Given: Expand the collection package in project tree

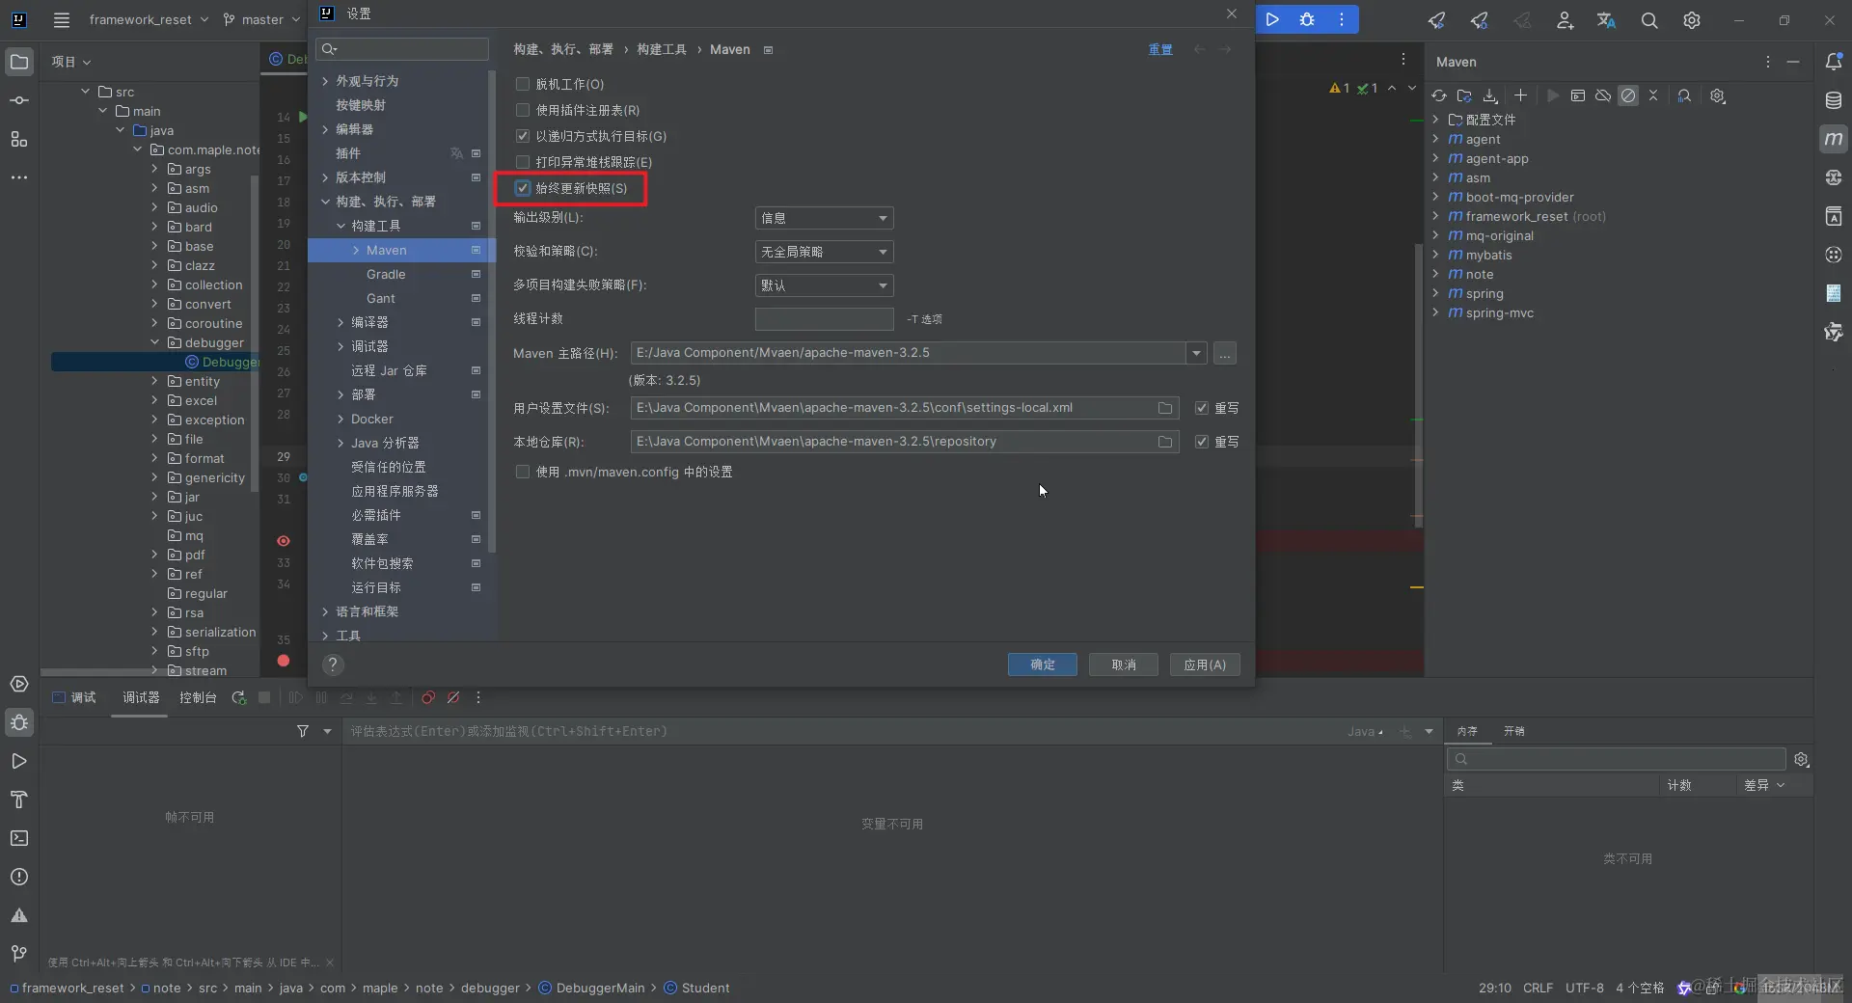Looking at the screenshot, I should 154,285.
